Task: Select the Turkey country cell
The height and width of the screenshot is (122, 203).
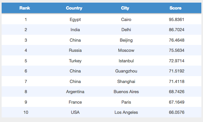Action: [x=75, y=61]
